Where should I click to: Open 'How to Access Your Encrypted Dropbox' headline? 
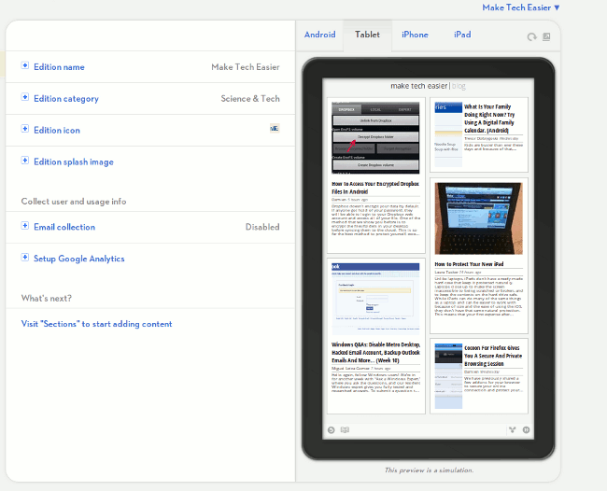[375, 188]
